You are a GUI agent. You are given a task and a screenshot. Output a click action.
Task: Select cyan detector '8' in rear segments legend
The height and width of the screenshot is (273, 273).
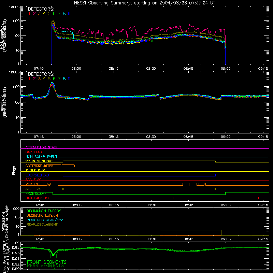coord(64,79)
